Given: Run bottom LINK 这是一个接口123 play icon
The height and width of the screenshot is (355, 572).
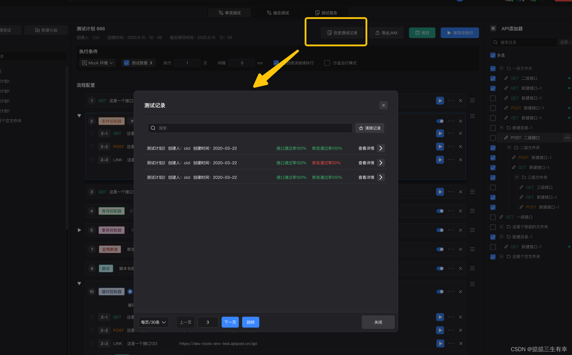Looking at the screenshot, I should pos(440,343).
